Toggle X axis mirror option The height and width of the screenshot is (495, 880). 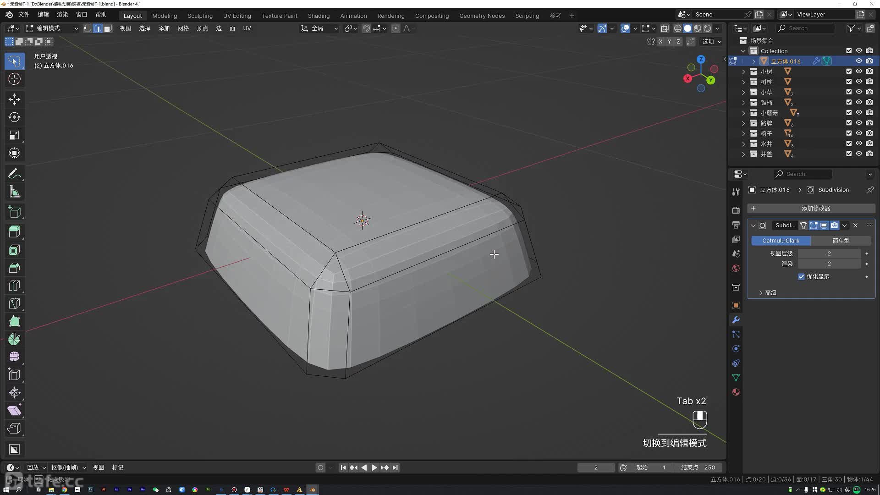660,41
